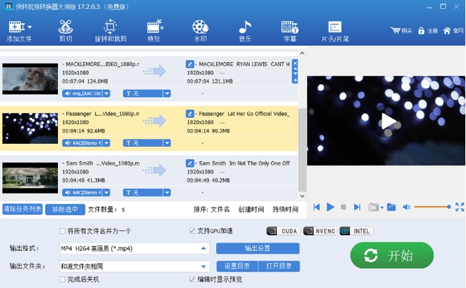Image resolution: width=466 pixels, height=288 pixels.
Task: Jump to previous item in preview controls
Action: click(316, 207)
